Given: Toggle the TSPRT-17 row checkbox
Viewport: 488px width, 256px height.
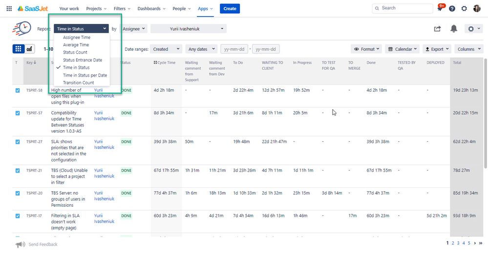Looking at the screenshot, I should [18, 216].
